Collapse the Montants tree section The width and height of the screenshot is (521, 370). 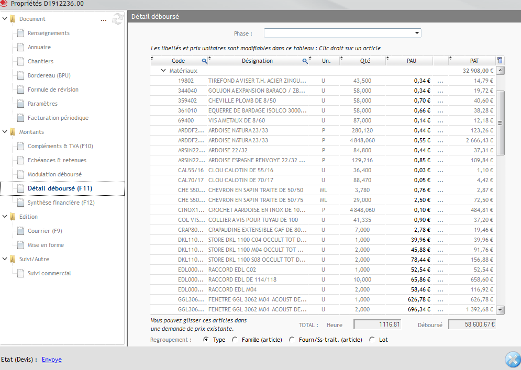tap(5, 132)
